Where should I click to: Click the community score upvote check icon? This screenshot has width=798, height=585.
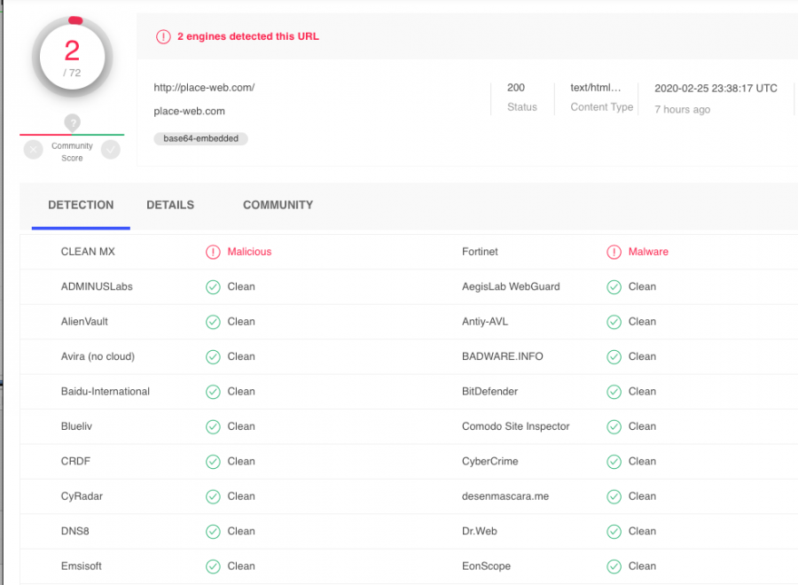111,150
